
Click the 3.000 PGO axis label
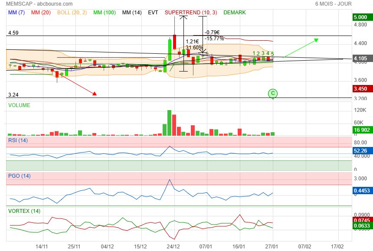(x=360, y=179)
